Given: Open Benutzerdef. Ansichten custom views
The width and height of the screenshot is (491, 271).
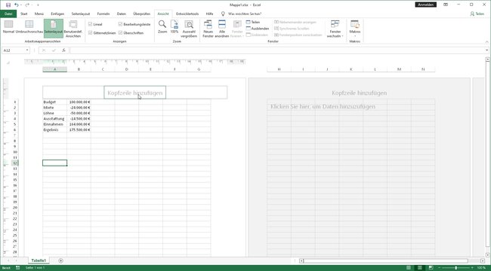Looking at the screenshot, I should [x=73, y=29].
